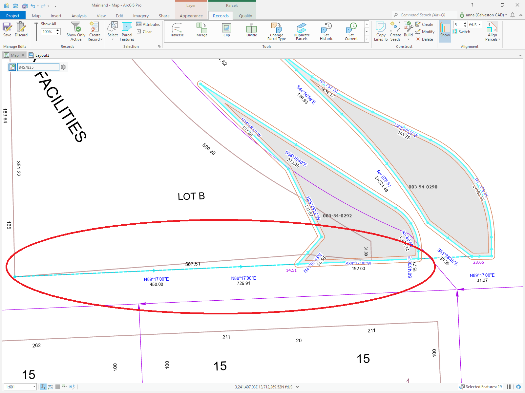Launch the Traverse tool
Viewport: 525px width, 393px height.
pyautogui.click(x=177, y=30)
